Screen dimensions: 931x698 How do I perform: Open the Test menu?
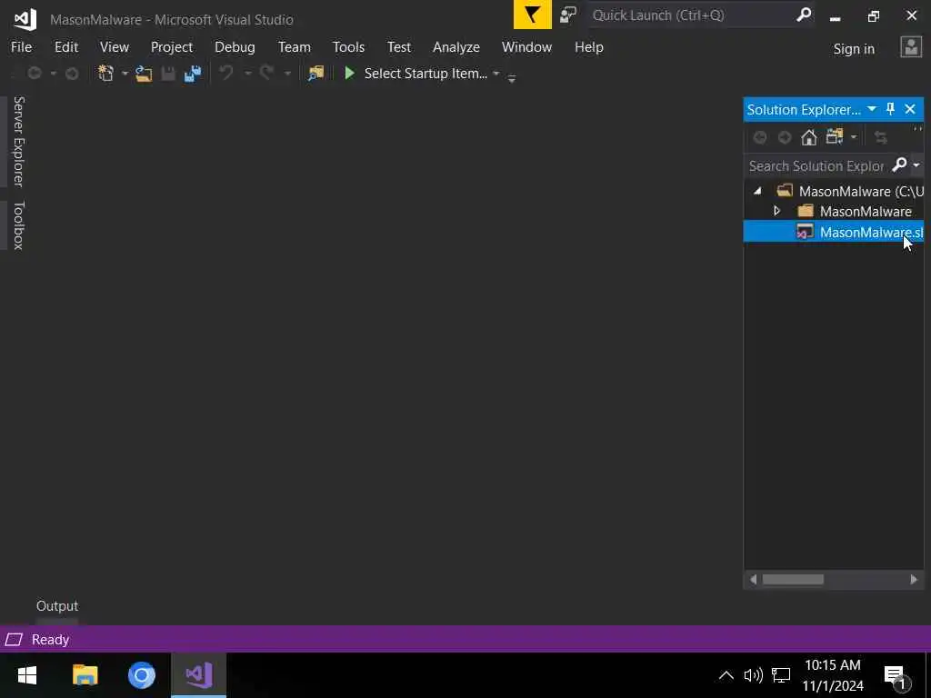click(x=399, y=47)
